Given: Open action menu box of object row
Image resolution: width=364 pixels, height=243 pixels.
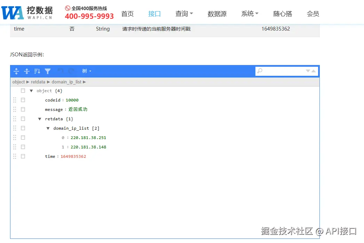Looking at the screenshot, I should click(x=23, y=91).
